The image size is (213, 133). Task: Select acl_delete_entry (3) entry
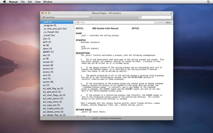click(57, 112)
